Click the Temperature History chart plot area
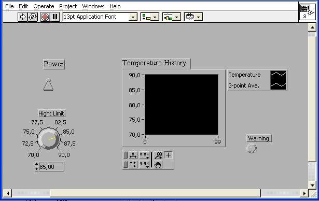The height and width of the screenshot is (201, 319). (x=182, y=105)
